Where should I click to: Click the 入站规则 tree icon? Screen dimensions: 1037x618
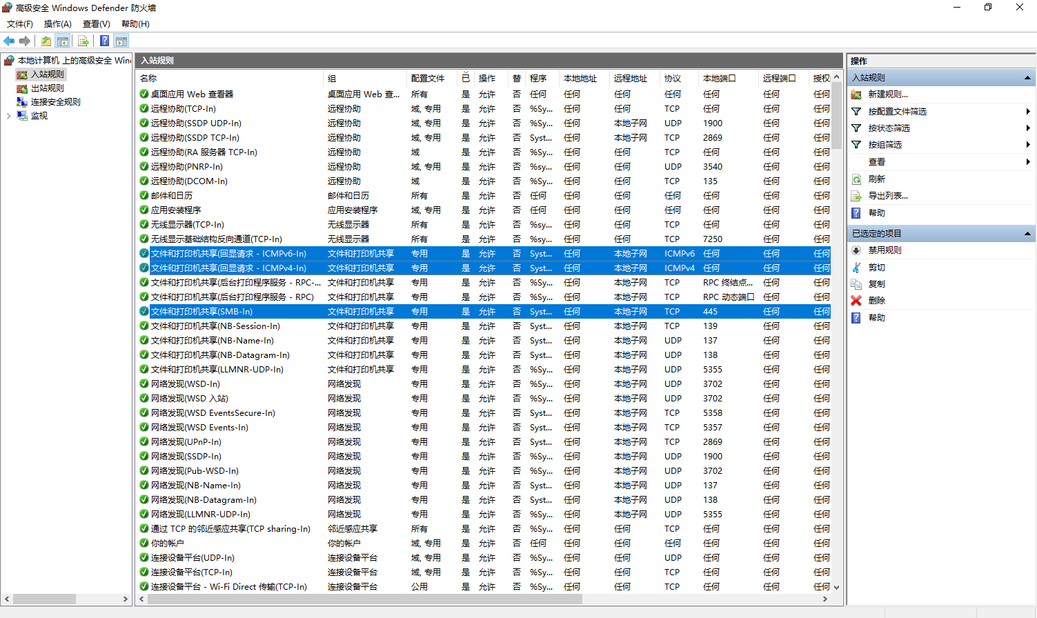point(22,74)
